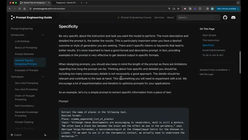
Task: Reload the page with the refresh icon
Action: (x=20, y=9)
